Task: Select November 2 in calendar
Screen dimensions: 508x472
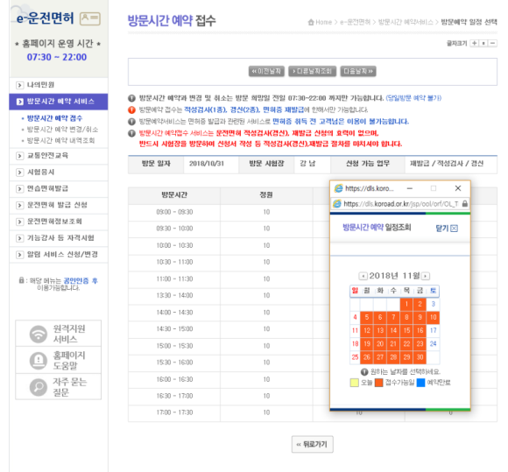Action: (420, 304)
